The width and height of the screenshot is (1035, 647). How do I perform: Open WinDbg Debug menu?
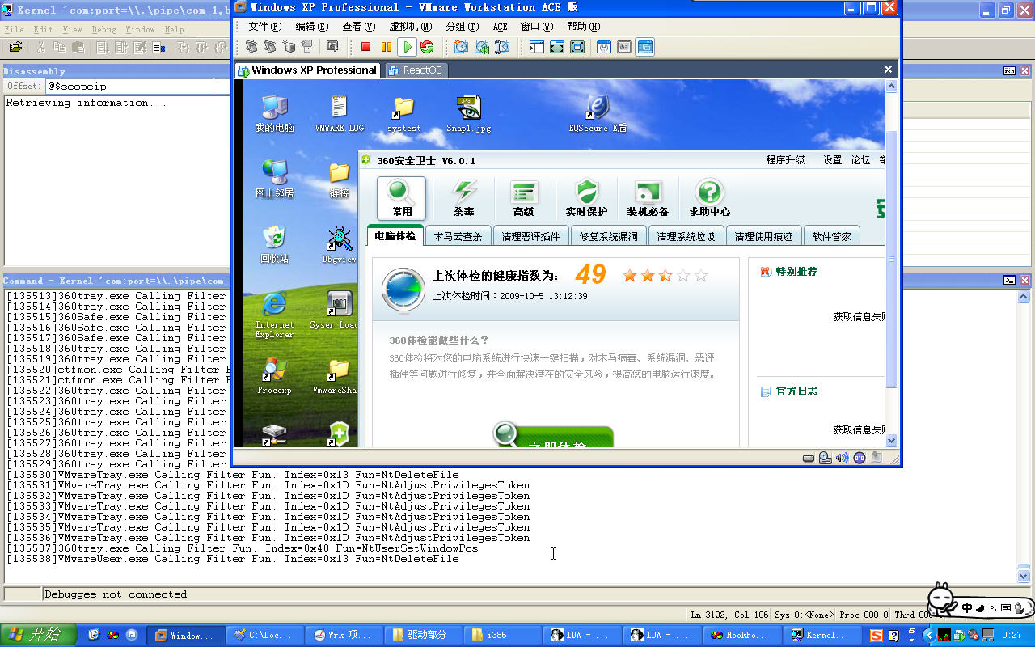pyautogui.click(x=103, y=29)
